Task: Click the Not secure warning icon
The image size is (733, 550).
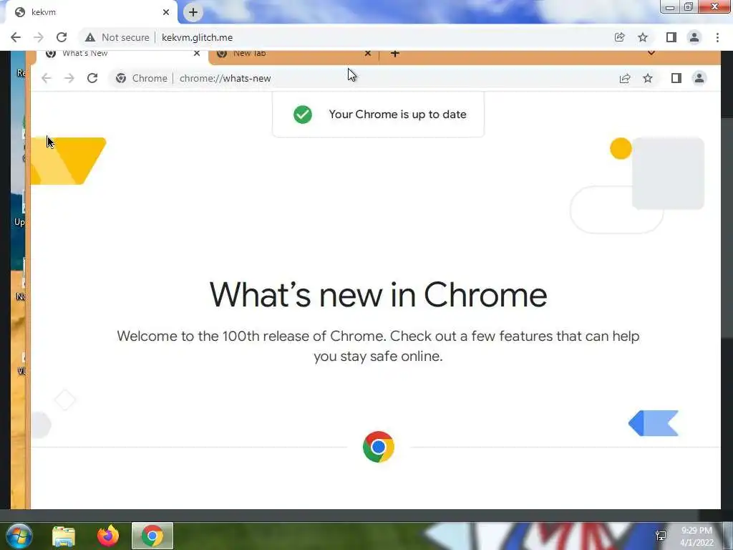Action: 89,37
